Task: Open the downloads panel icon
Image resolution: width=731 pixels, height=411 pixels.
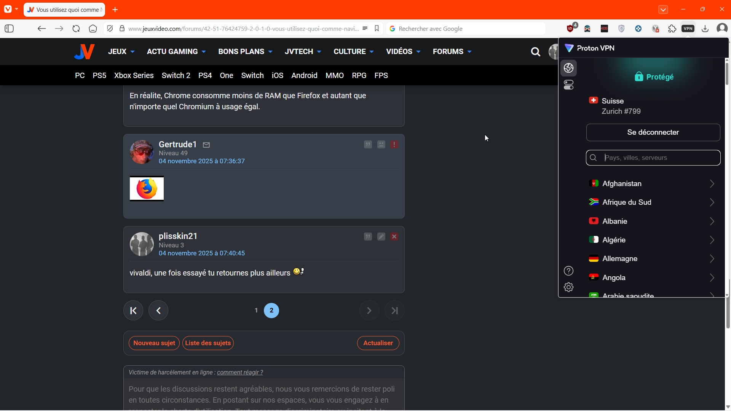Action: [705, 29]
